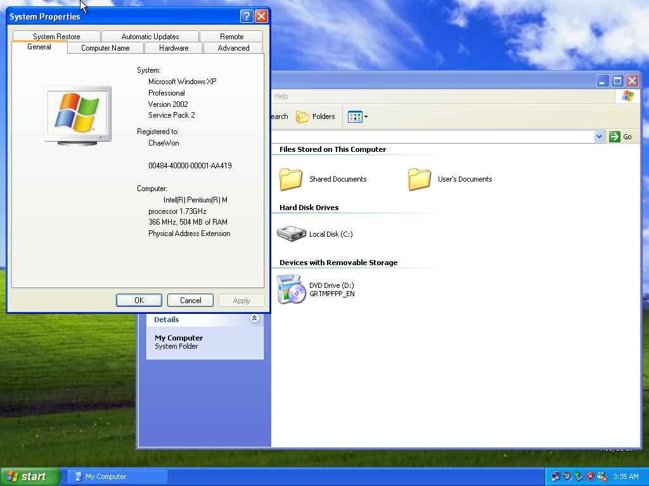The width and height of the screenshot is (649, 486).
Task: Click the question mark help button in System Properties
Action: [x=247, y=16]
